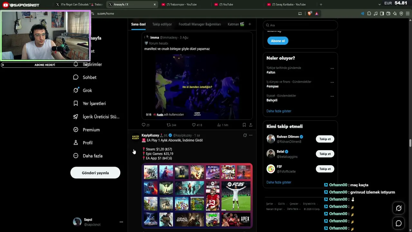
Task: Open account menu next to Sapci
Action: click(121, 222)
